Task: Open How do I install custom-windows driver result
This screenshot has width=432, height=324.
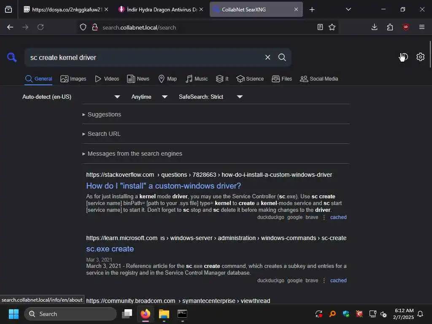Action: (163, 186)
